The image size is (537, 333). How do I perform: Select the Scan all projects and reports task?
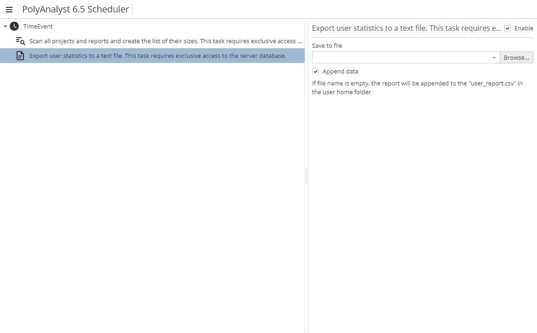point(166,41)
